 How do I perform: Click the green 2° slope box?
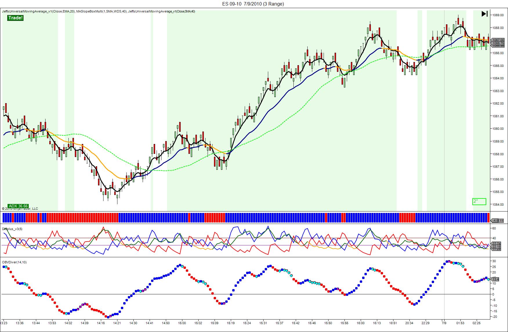pos(479,201)
